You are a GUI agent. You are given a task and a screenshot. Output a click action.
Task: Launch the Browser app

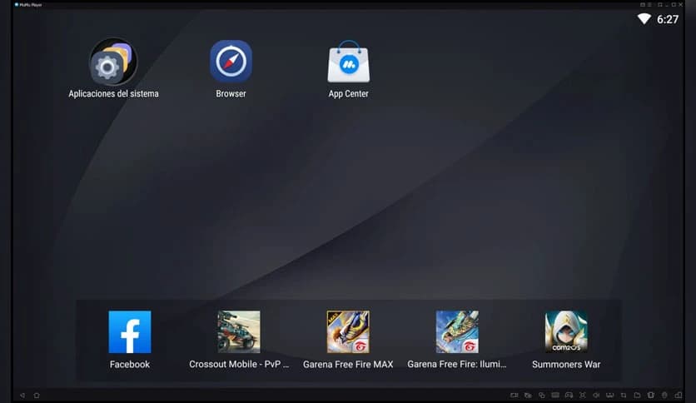pos(231,62)
